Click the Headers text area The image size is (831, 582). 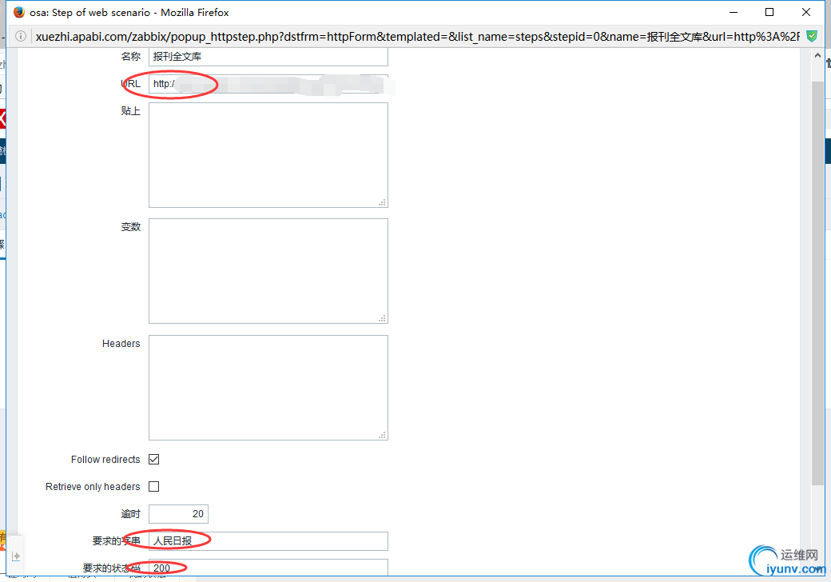point(268,388)
